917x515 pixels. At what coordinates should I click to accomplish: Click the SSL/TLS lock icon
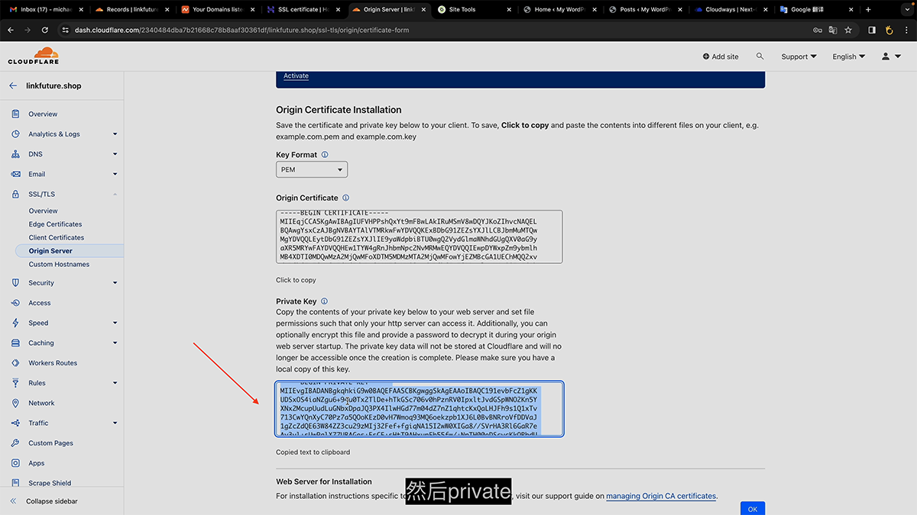[15, 195]
